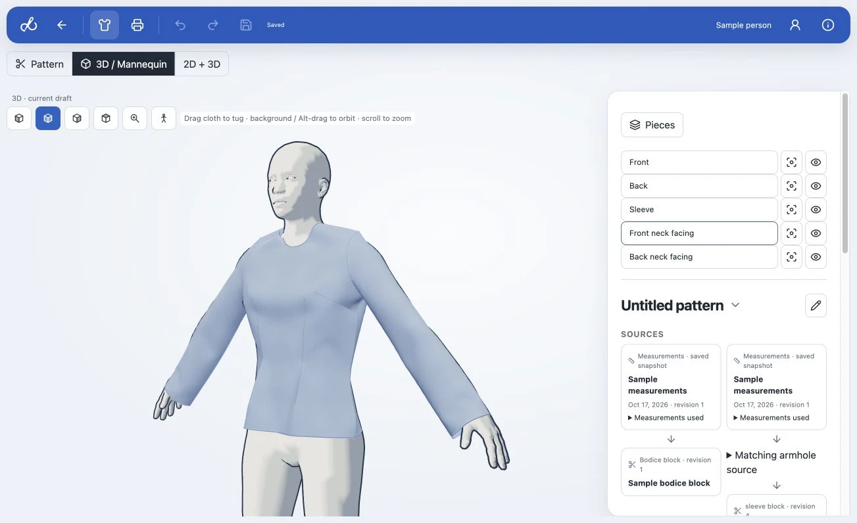857x523 pixels.
Task: Select the highlighted blue cube view button
Action: pos(48,118)
